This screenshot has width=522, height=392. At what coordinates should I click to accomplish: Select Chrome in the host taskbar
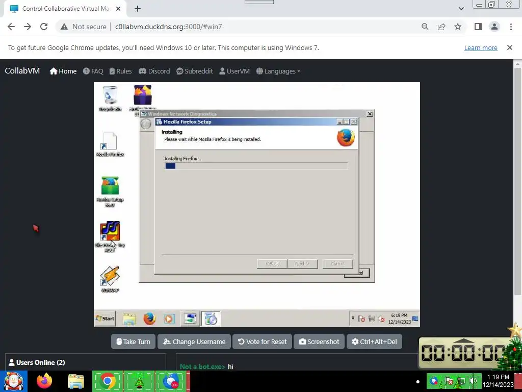pos(108,381)
